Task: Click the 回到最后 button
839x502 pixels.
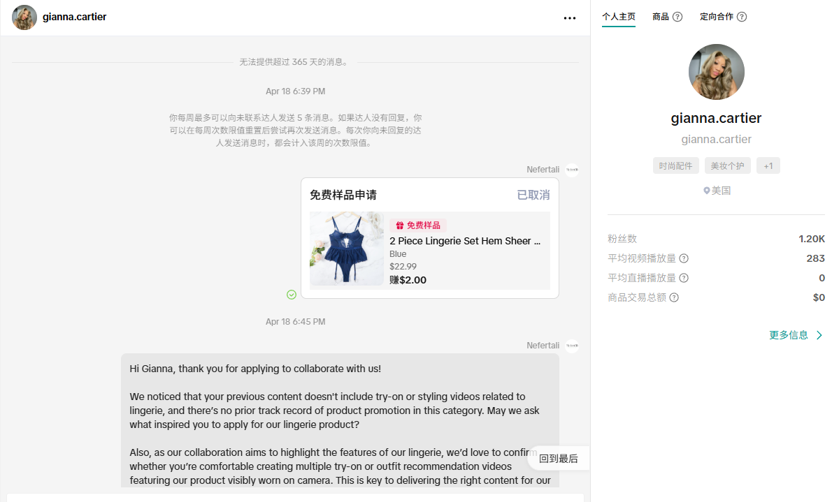Action: point(557,458)
